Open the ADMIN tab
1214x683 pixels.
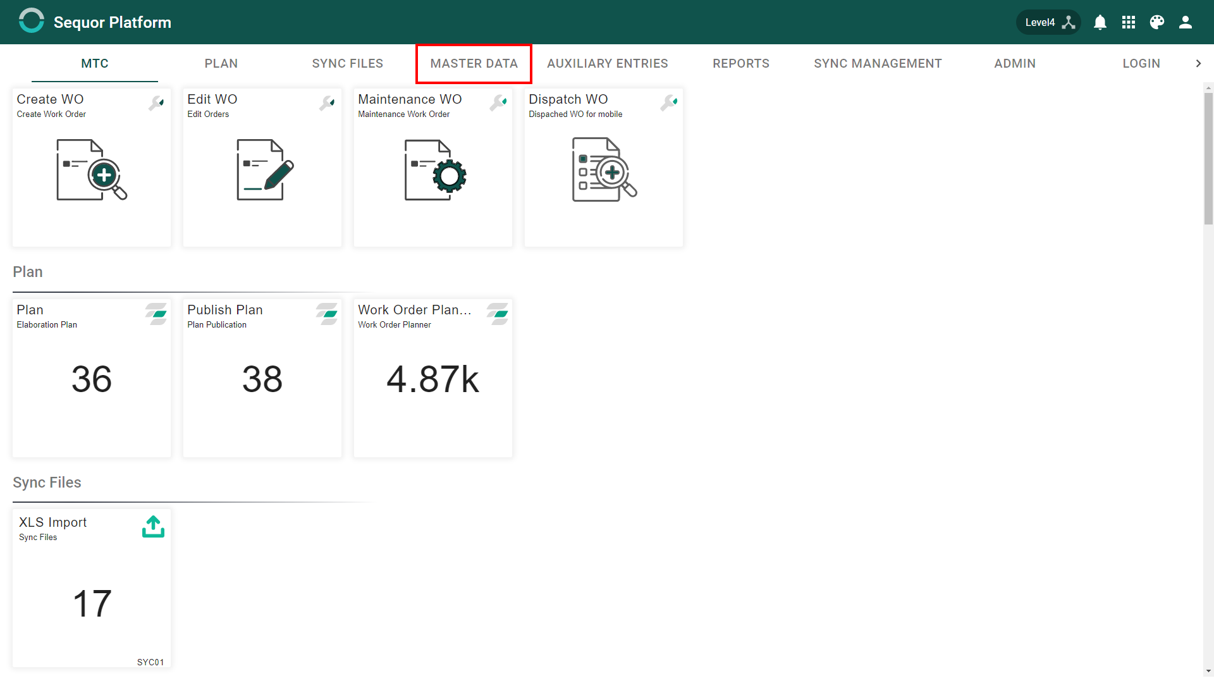(x=1015, y=63)
